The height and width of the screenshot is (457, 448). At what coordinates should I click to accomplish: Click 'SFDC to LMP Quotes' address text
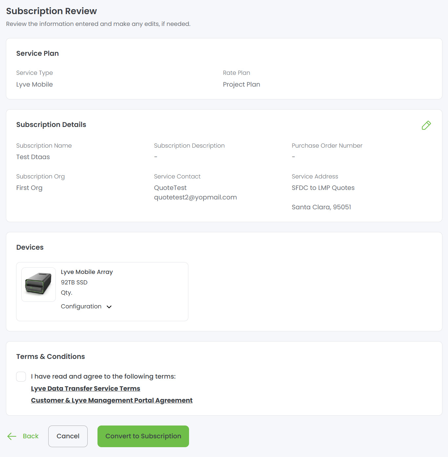pyautogui.click(x=323, y=188)
